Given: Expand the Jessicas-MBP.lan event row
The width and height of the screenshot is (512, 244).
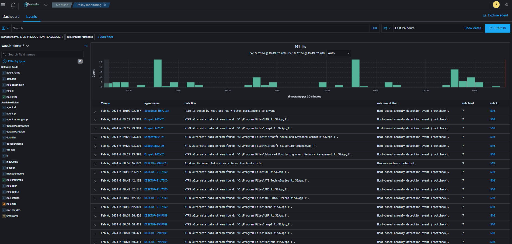Looking at the screenshot, I should [x=95, y=111].
